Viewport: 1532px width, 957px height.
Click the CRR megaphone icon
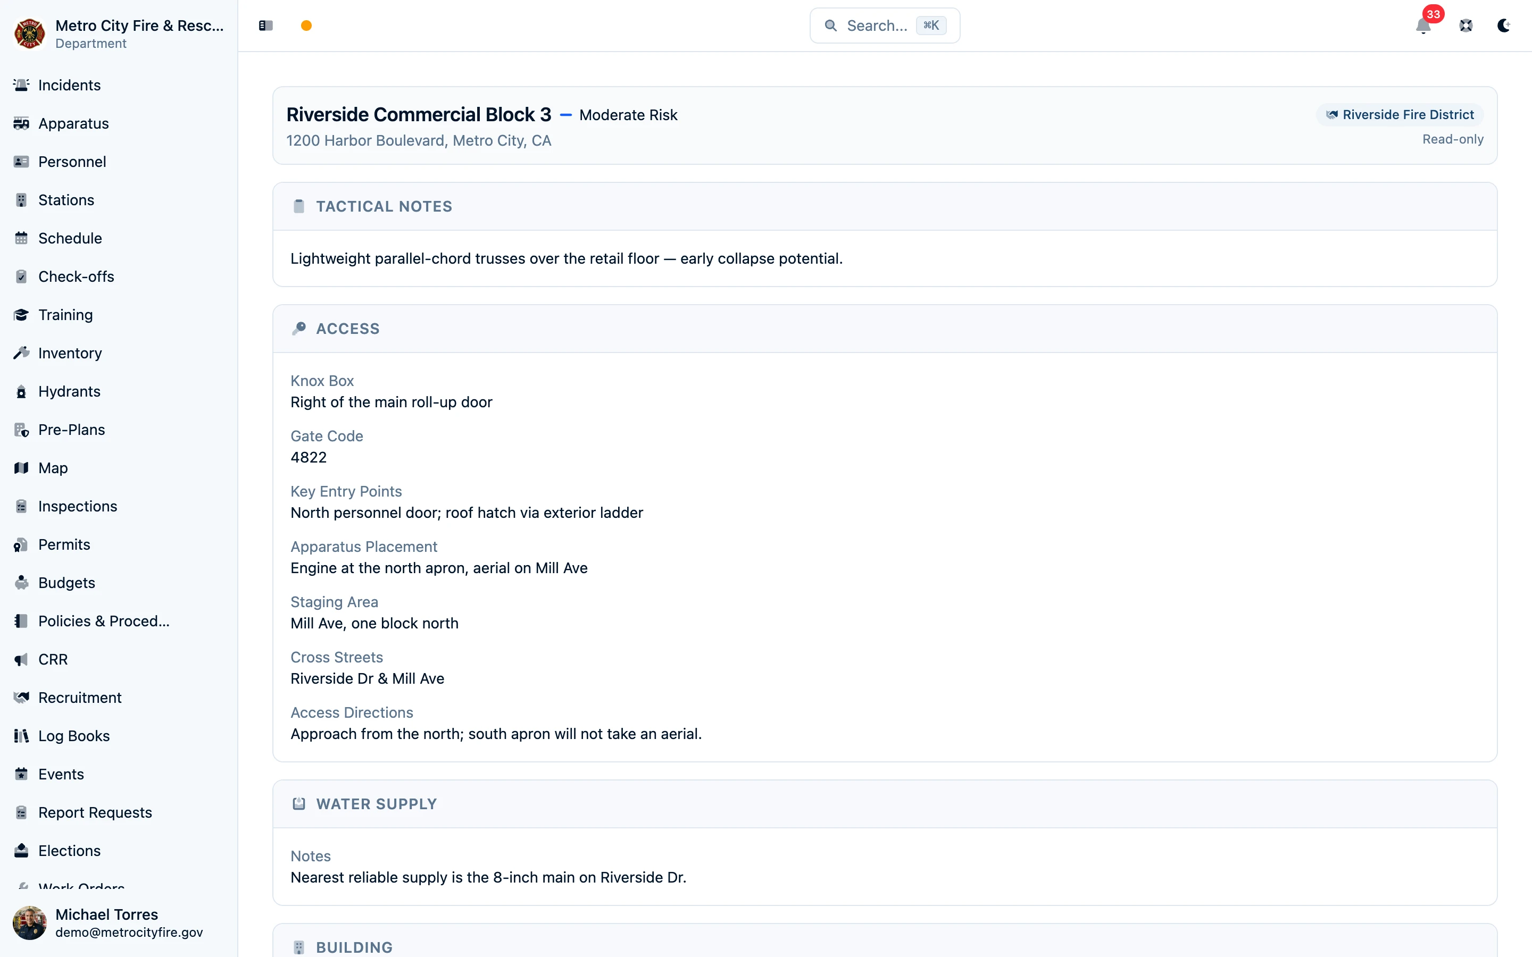(x=21, y=659)
